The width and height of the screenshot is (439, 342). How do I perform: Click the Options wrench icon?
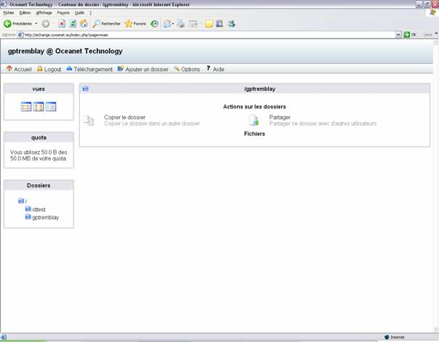[x=177, y=68]
